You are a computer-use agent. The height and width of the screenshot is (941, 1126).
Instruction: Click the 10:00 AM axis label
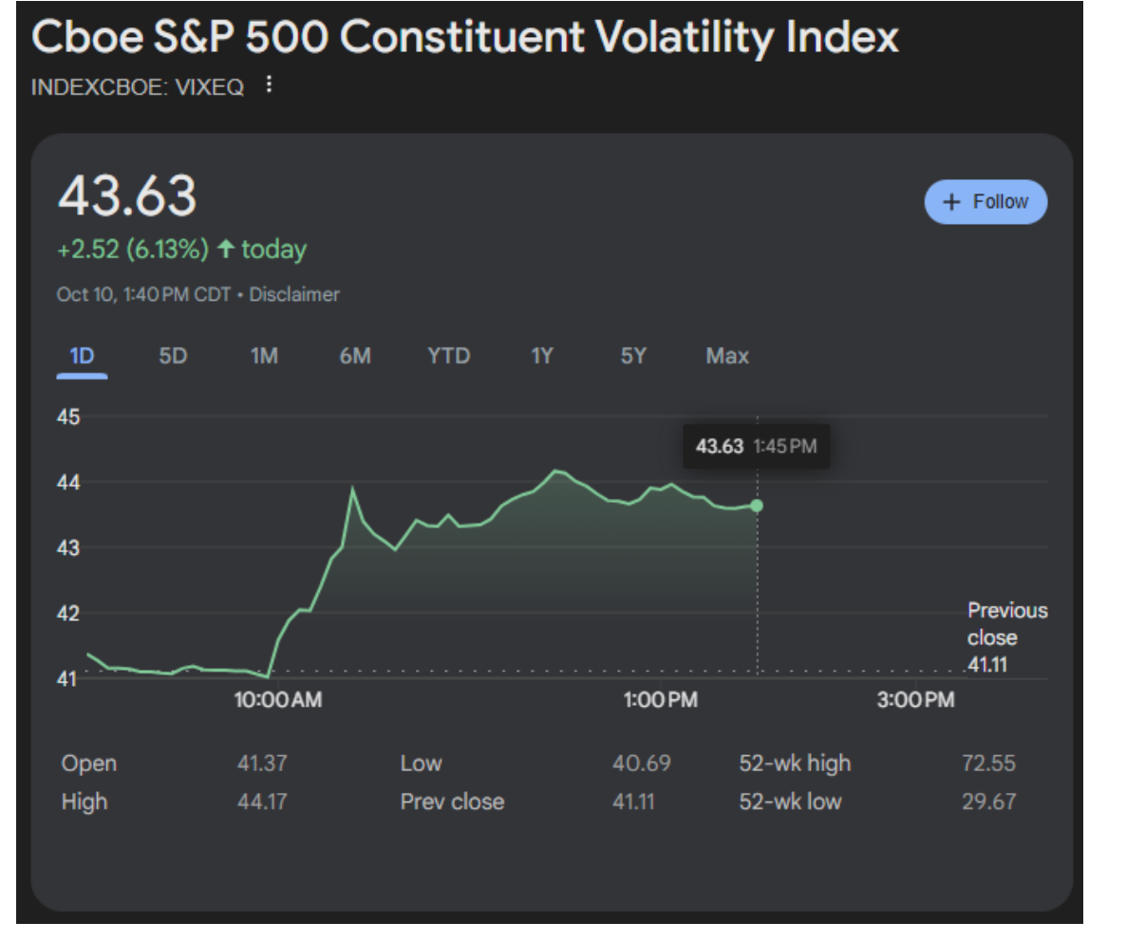[278, 701]
